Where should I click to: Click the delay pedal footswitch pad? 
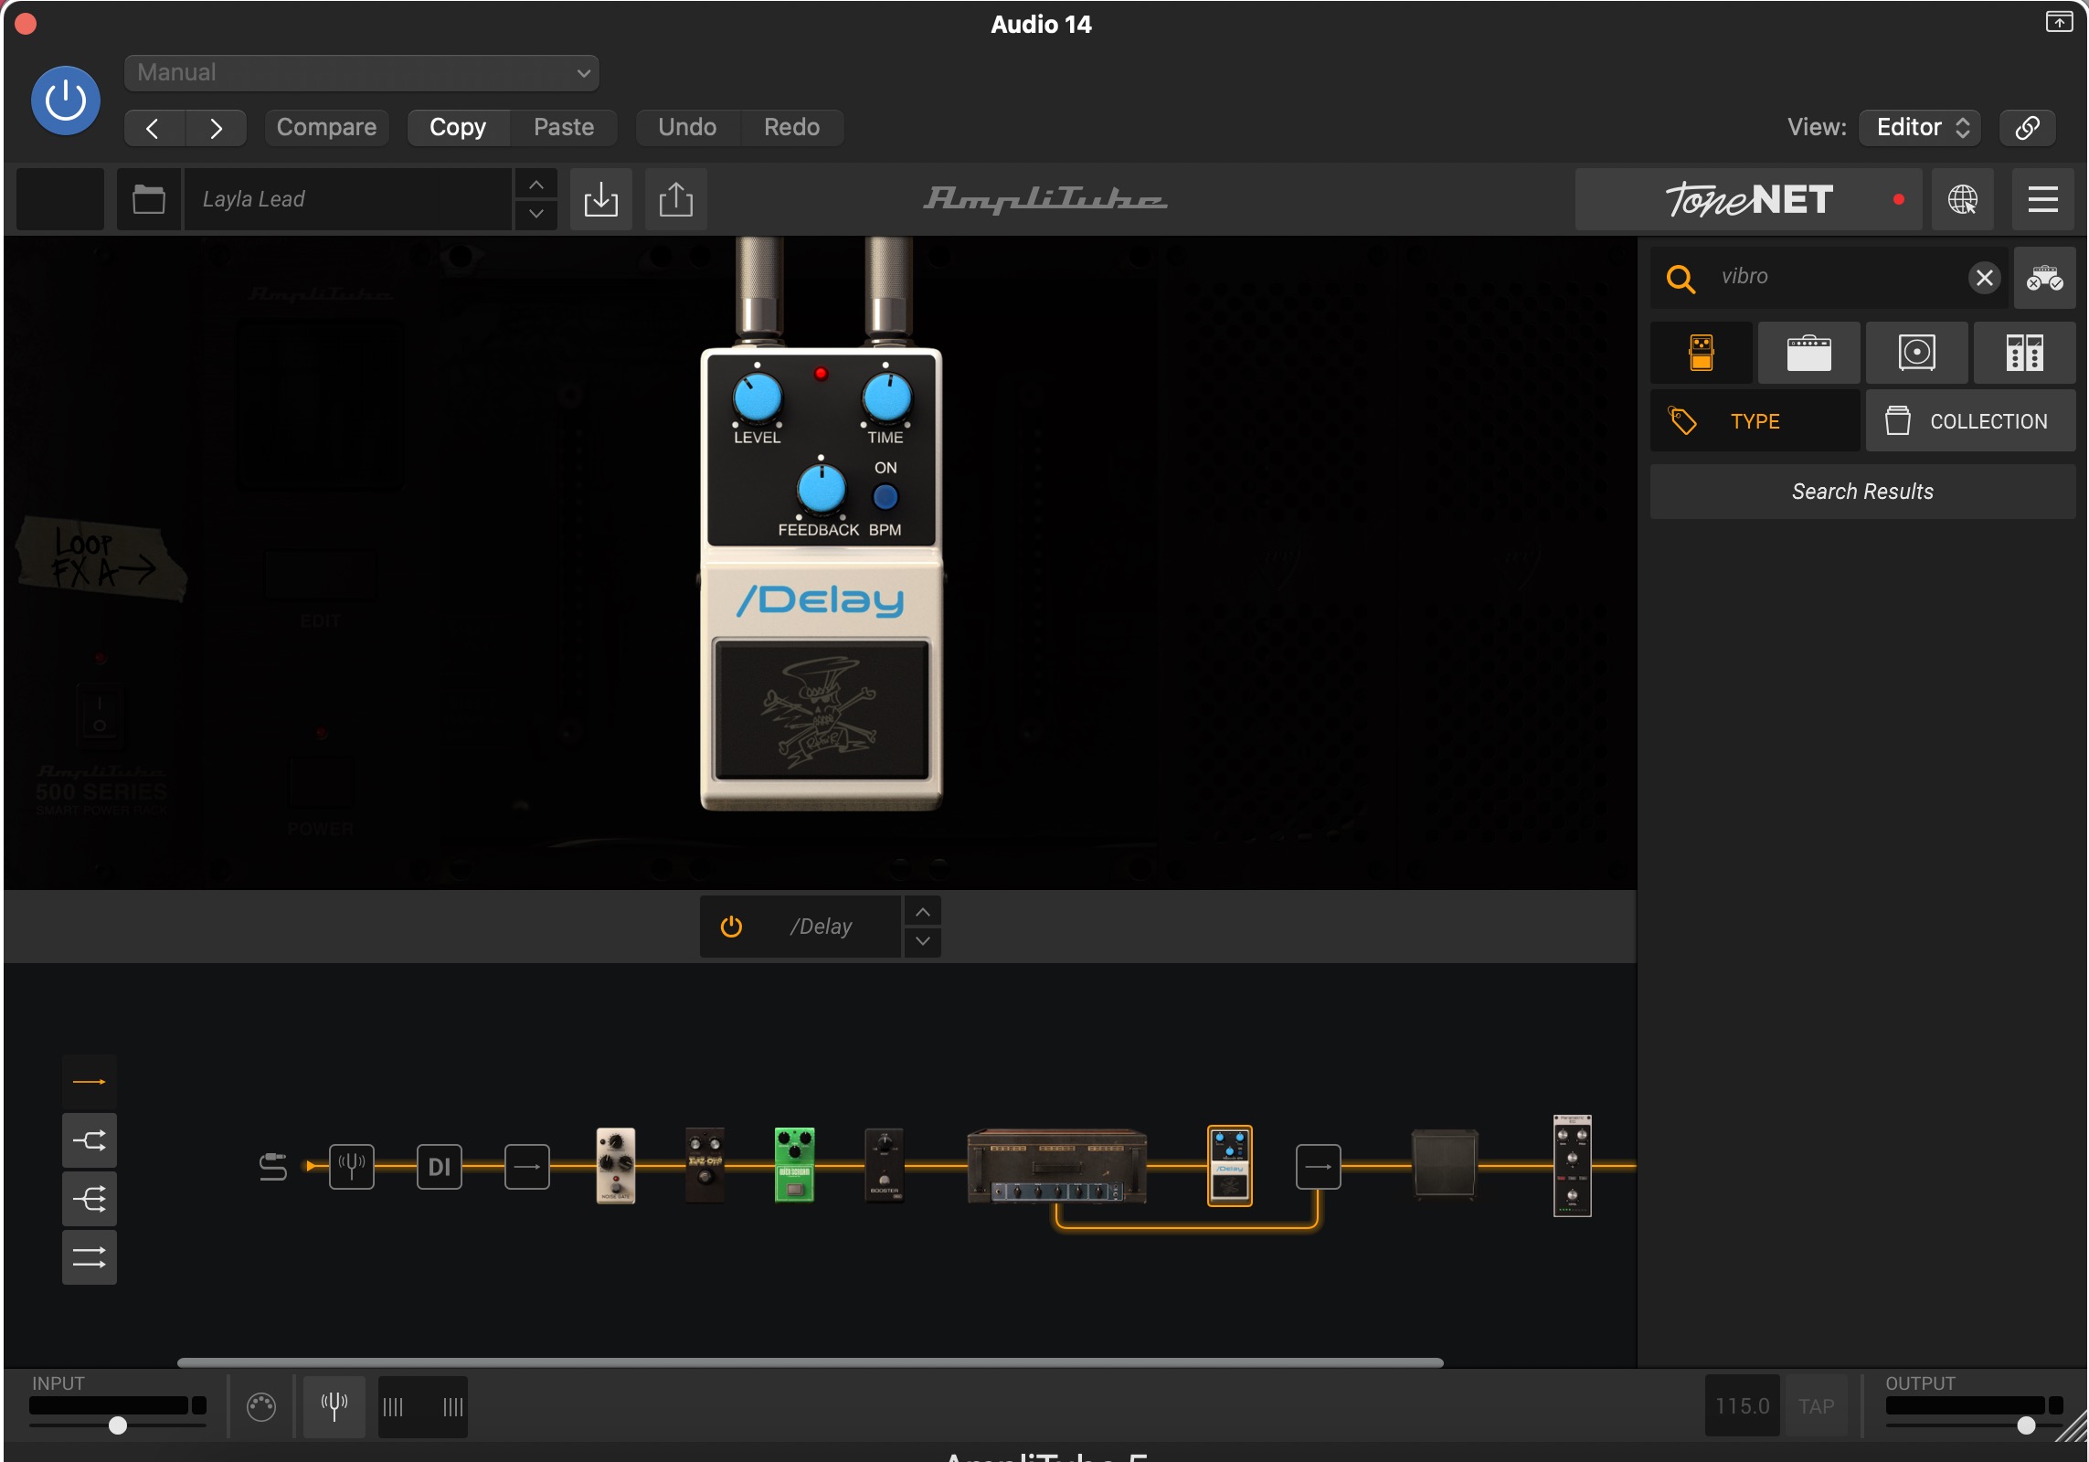tap(822, 711)
